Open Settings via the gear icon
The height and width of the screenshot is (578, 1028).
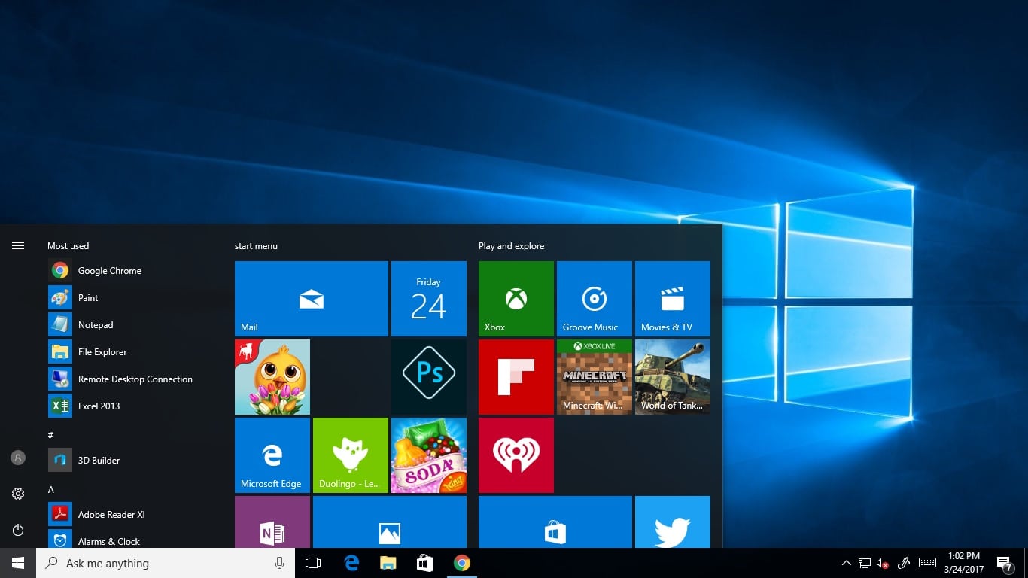pos(18,494)
